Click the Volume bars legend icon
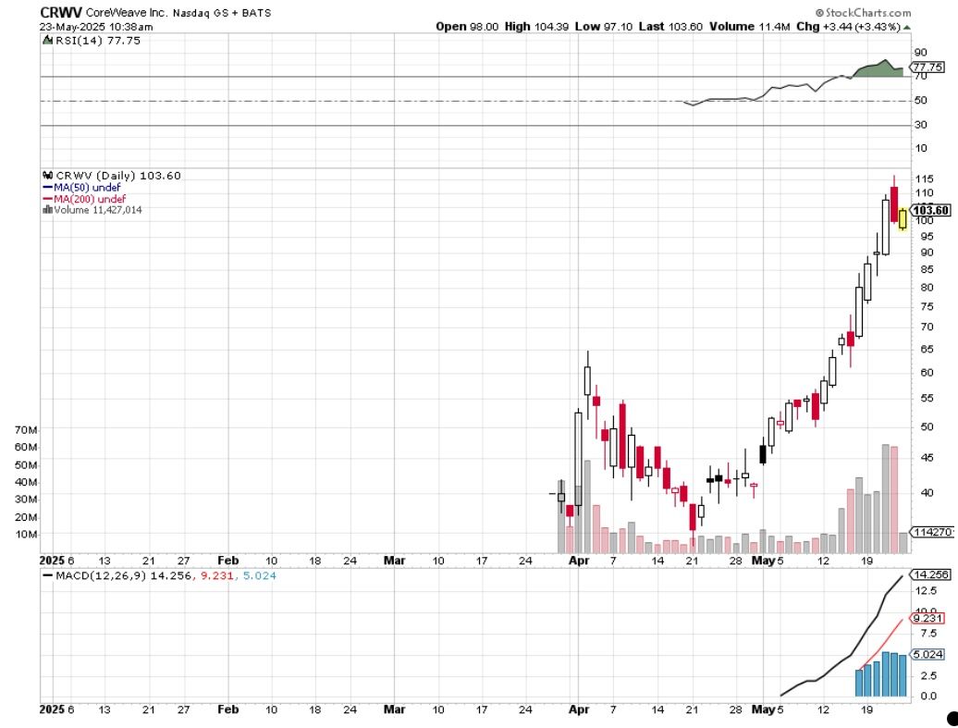Viewport: 958px width, 728px height. (x=47, y=210)
